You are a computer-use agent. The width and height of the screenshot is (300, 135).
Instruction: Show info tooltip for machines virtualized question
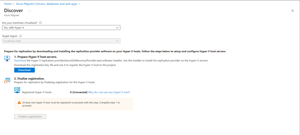(x=40, y=23)
